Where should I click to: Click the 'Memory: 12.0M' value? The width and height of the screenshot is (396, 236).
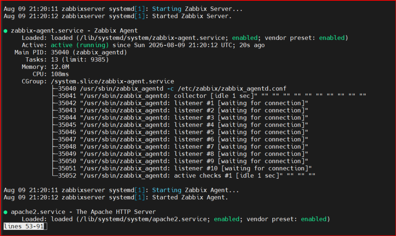click(60, 67)
